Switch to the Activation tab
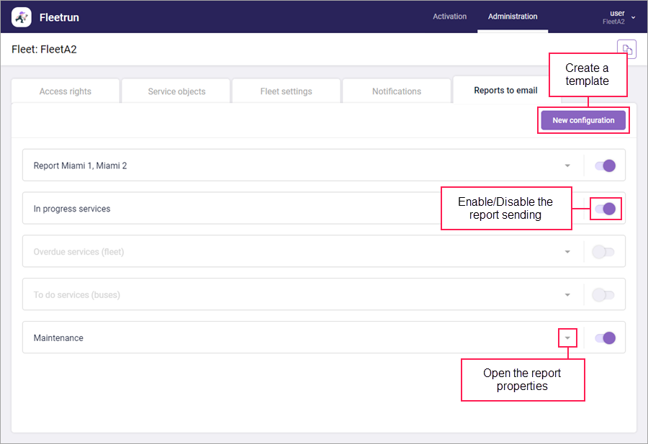 (449, 17)
